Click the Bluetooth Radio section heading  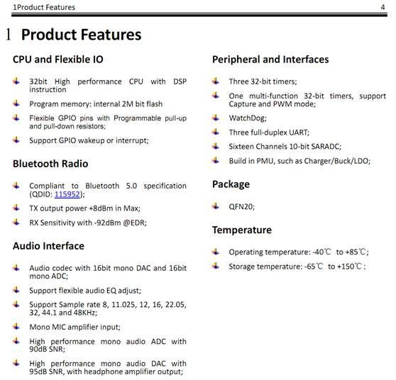50,164
